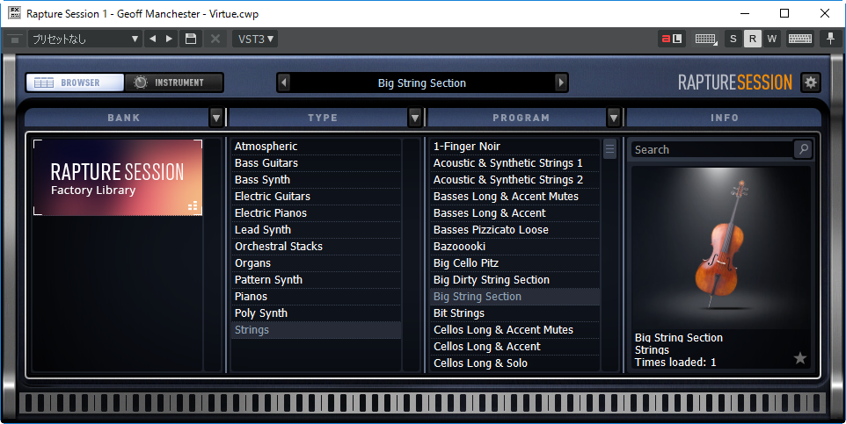Load the Bit Strings program
Viewport: 846px width, 424px height.
515,313
